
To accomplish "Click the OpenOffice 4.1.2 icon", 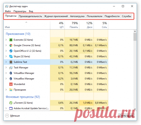I will tap(11, 51).
